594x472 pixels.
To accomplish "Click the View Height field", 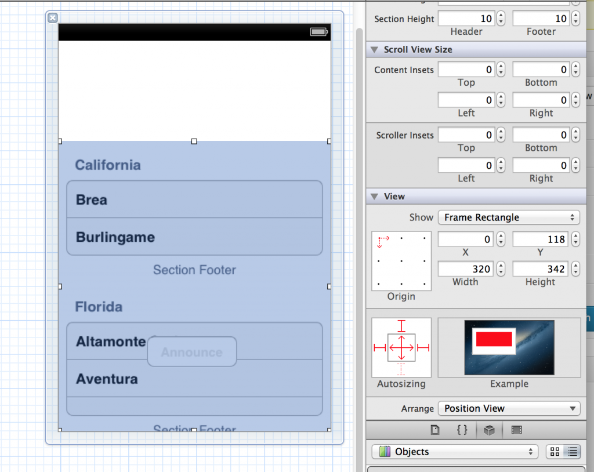I will (x=540, y=269).
